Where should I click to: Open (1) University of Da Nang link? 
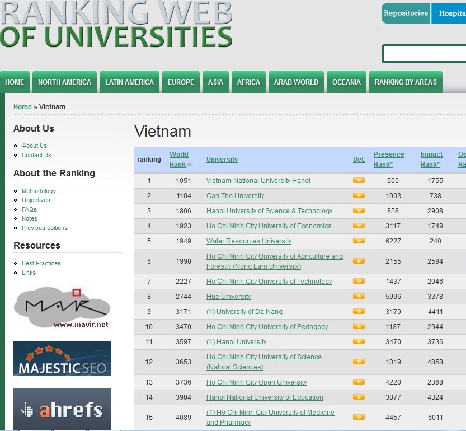244,312
